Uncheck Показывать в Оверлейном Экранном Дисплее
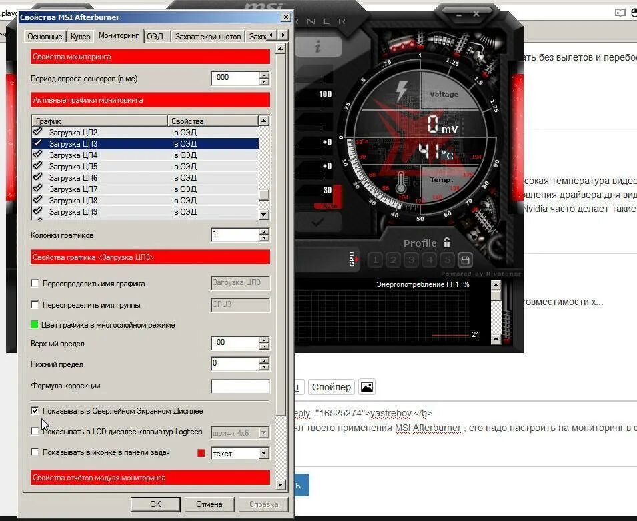 click(x=35, y=410)
